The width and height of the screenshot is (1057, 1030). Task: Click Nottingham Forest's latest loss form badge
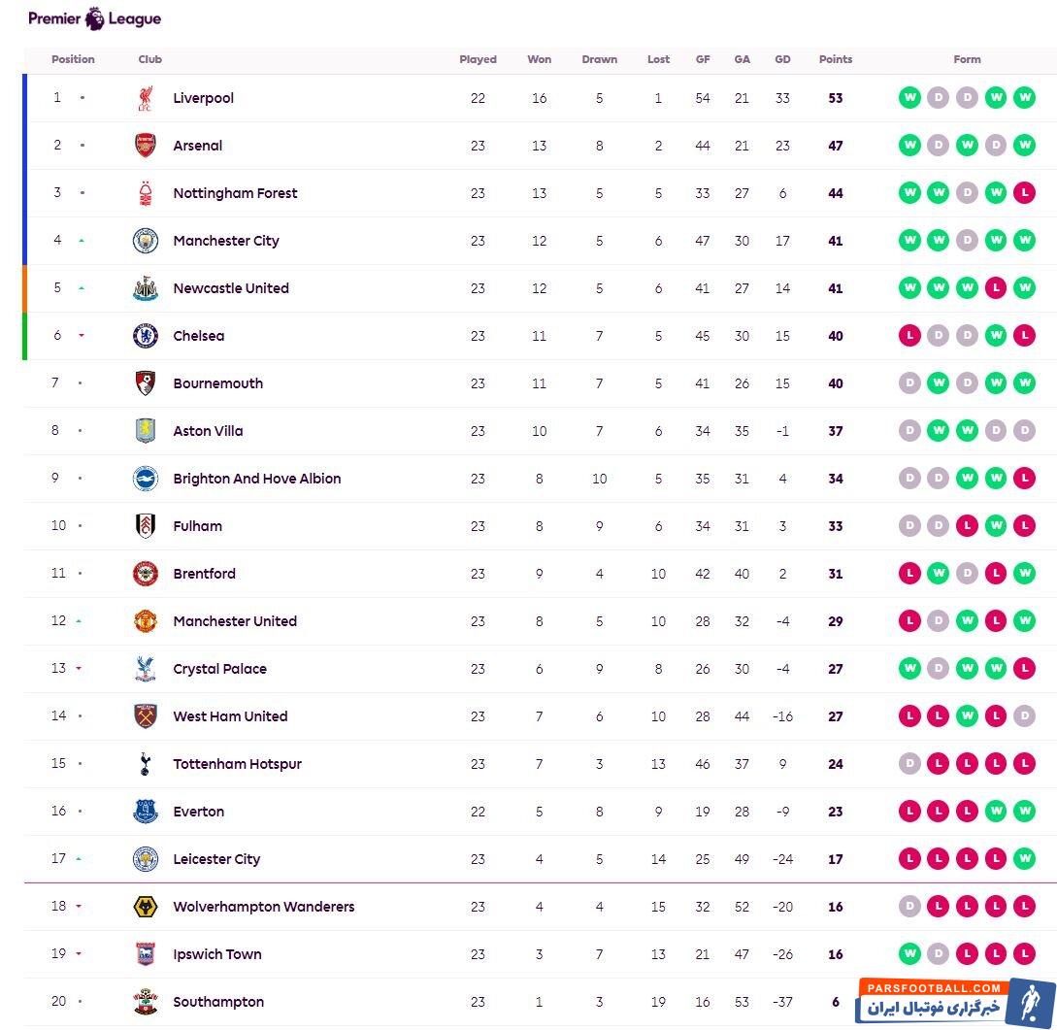coord(1024,193)
